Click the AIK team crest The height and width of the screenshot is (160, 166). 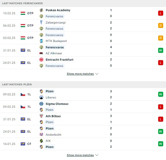coord(41,141)
